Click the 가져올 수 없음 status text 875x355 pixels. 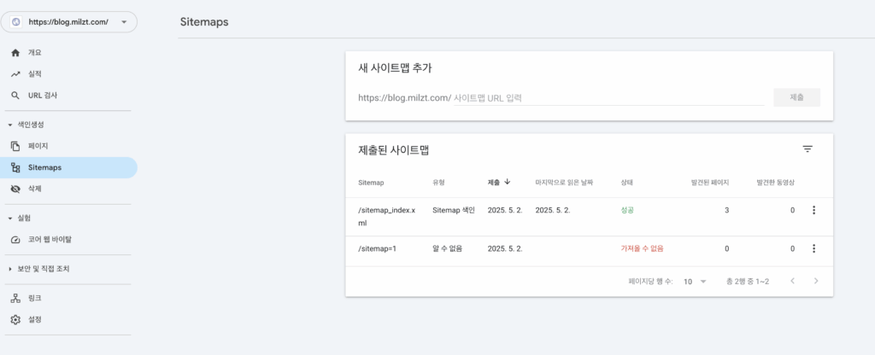click(643, 248)
